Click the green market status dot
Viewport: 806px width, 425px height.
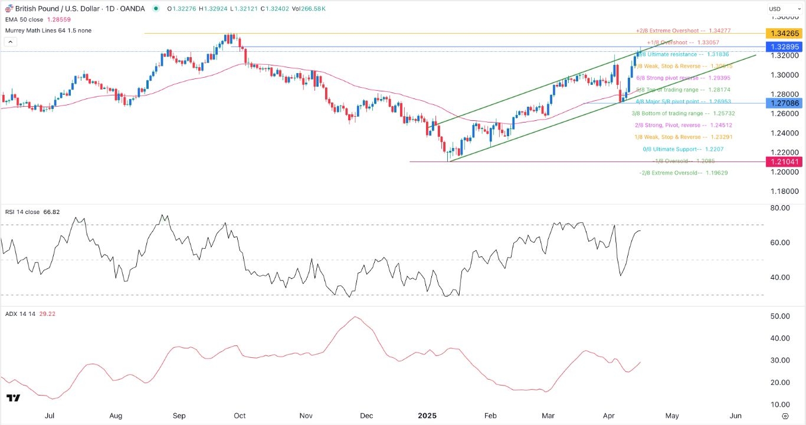[x=156, y=8]
